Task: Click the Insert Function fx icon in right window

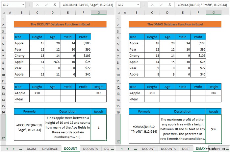Action: coord(169,5)
